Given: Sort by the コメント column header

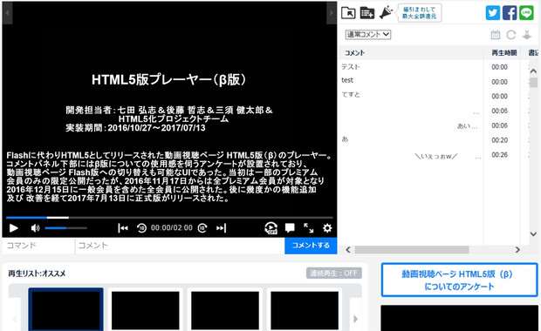Looking at the screenshot, I should point(411,52).
